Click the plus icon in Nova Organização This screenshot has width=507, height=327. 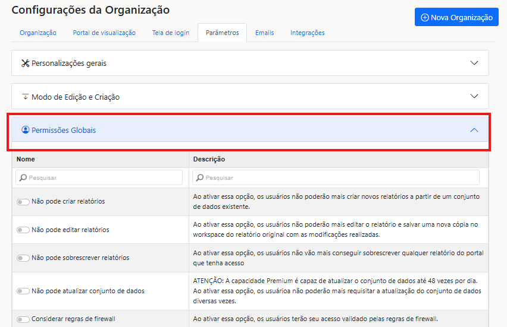coord(424,17)
